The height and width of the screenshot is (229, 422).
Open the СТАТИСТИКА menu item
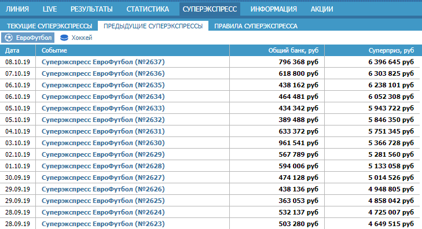pyautogui.click(x=148, y=9)
